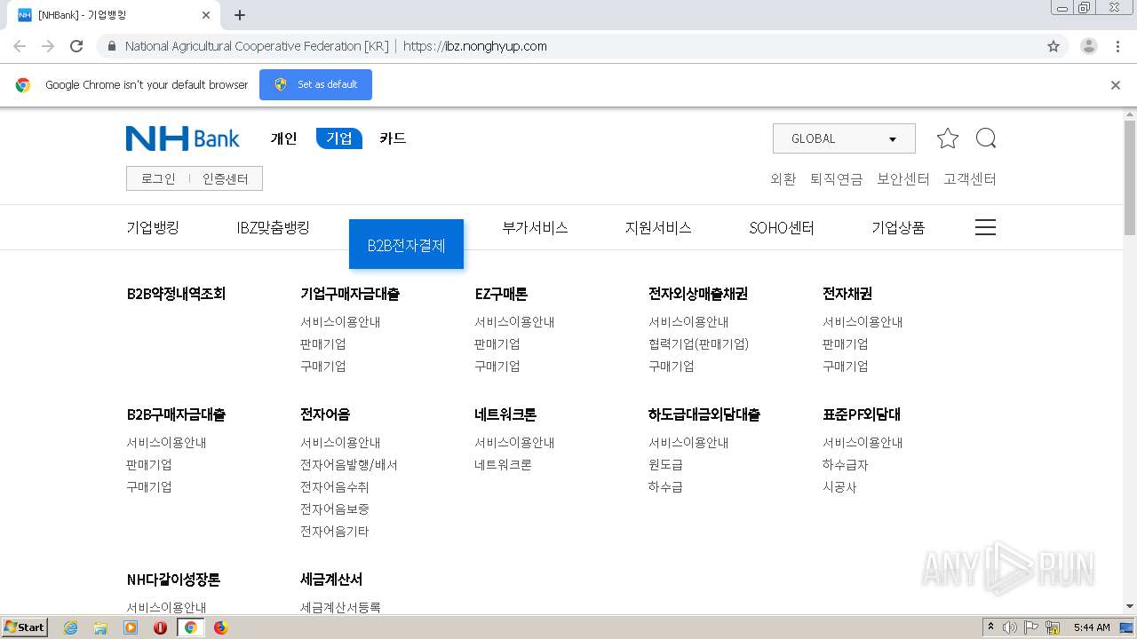Bookmark this page with the address bar star
Viewport: 1137px width, 639px height.
(x=1054, y=46)
